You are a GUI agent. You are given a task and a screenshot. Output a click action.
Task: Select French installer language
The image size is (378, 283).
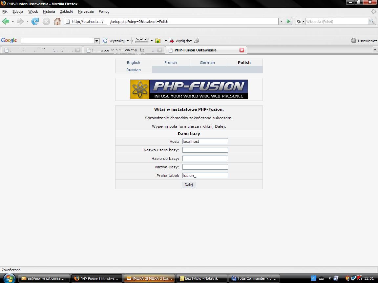[x=170, y=62]
